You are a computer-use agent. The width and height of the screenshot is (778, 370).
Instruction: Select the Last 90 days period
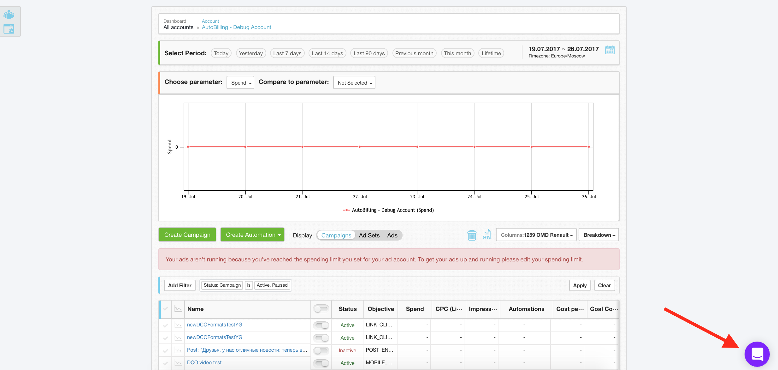tap(369, 53)
